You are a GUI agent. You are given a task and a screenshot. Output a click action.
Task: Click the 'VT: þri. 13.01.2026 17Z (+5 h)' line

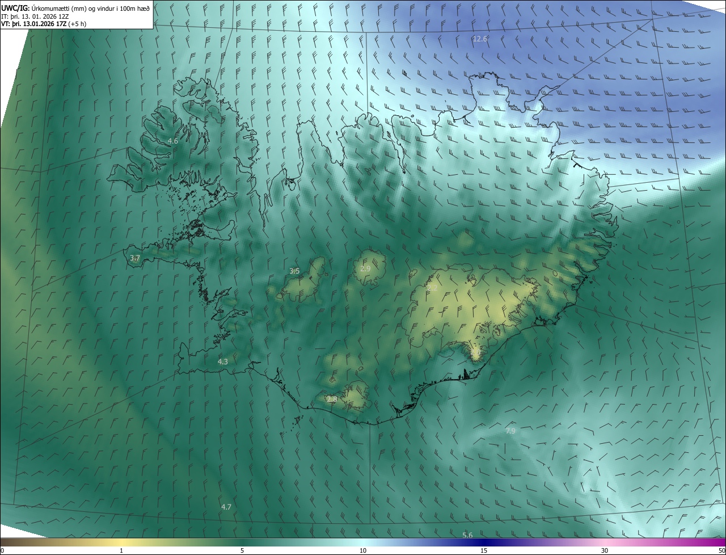(x=44, y=24)
